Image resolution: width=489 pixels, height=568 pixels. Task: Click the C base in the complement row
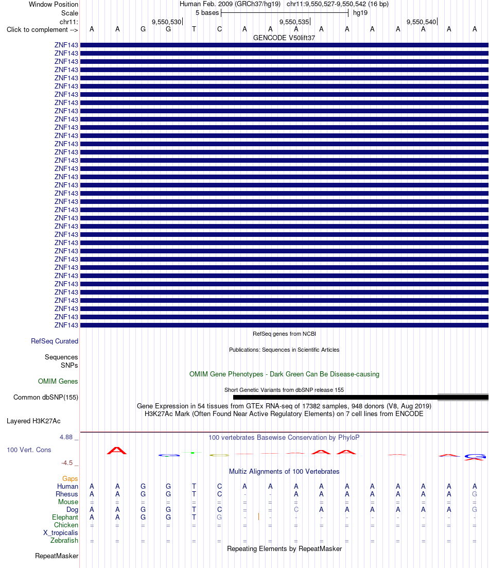tap(219, 29)
